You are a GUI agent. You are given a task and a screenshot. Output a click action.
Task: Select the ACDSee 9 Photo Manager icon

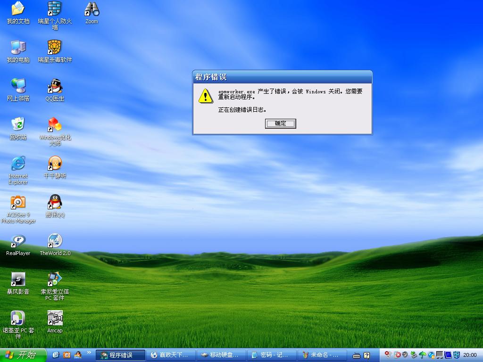point(18,209)
